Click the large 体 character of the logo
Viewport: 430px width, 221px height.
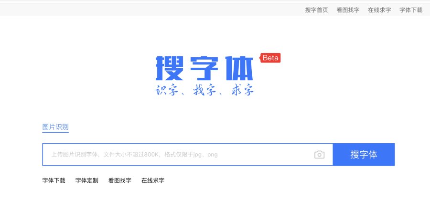239,68
